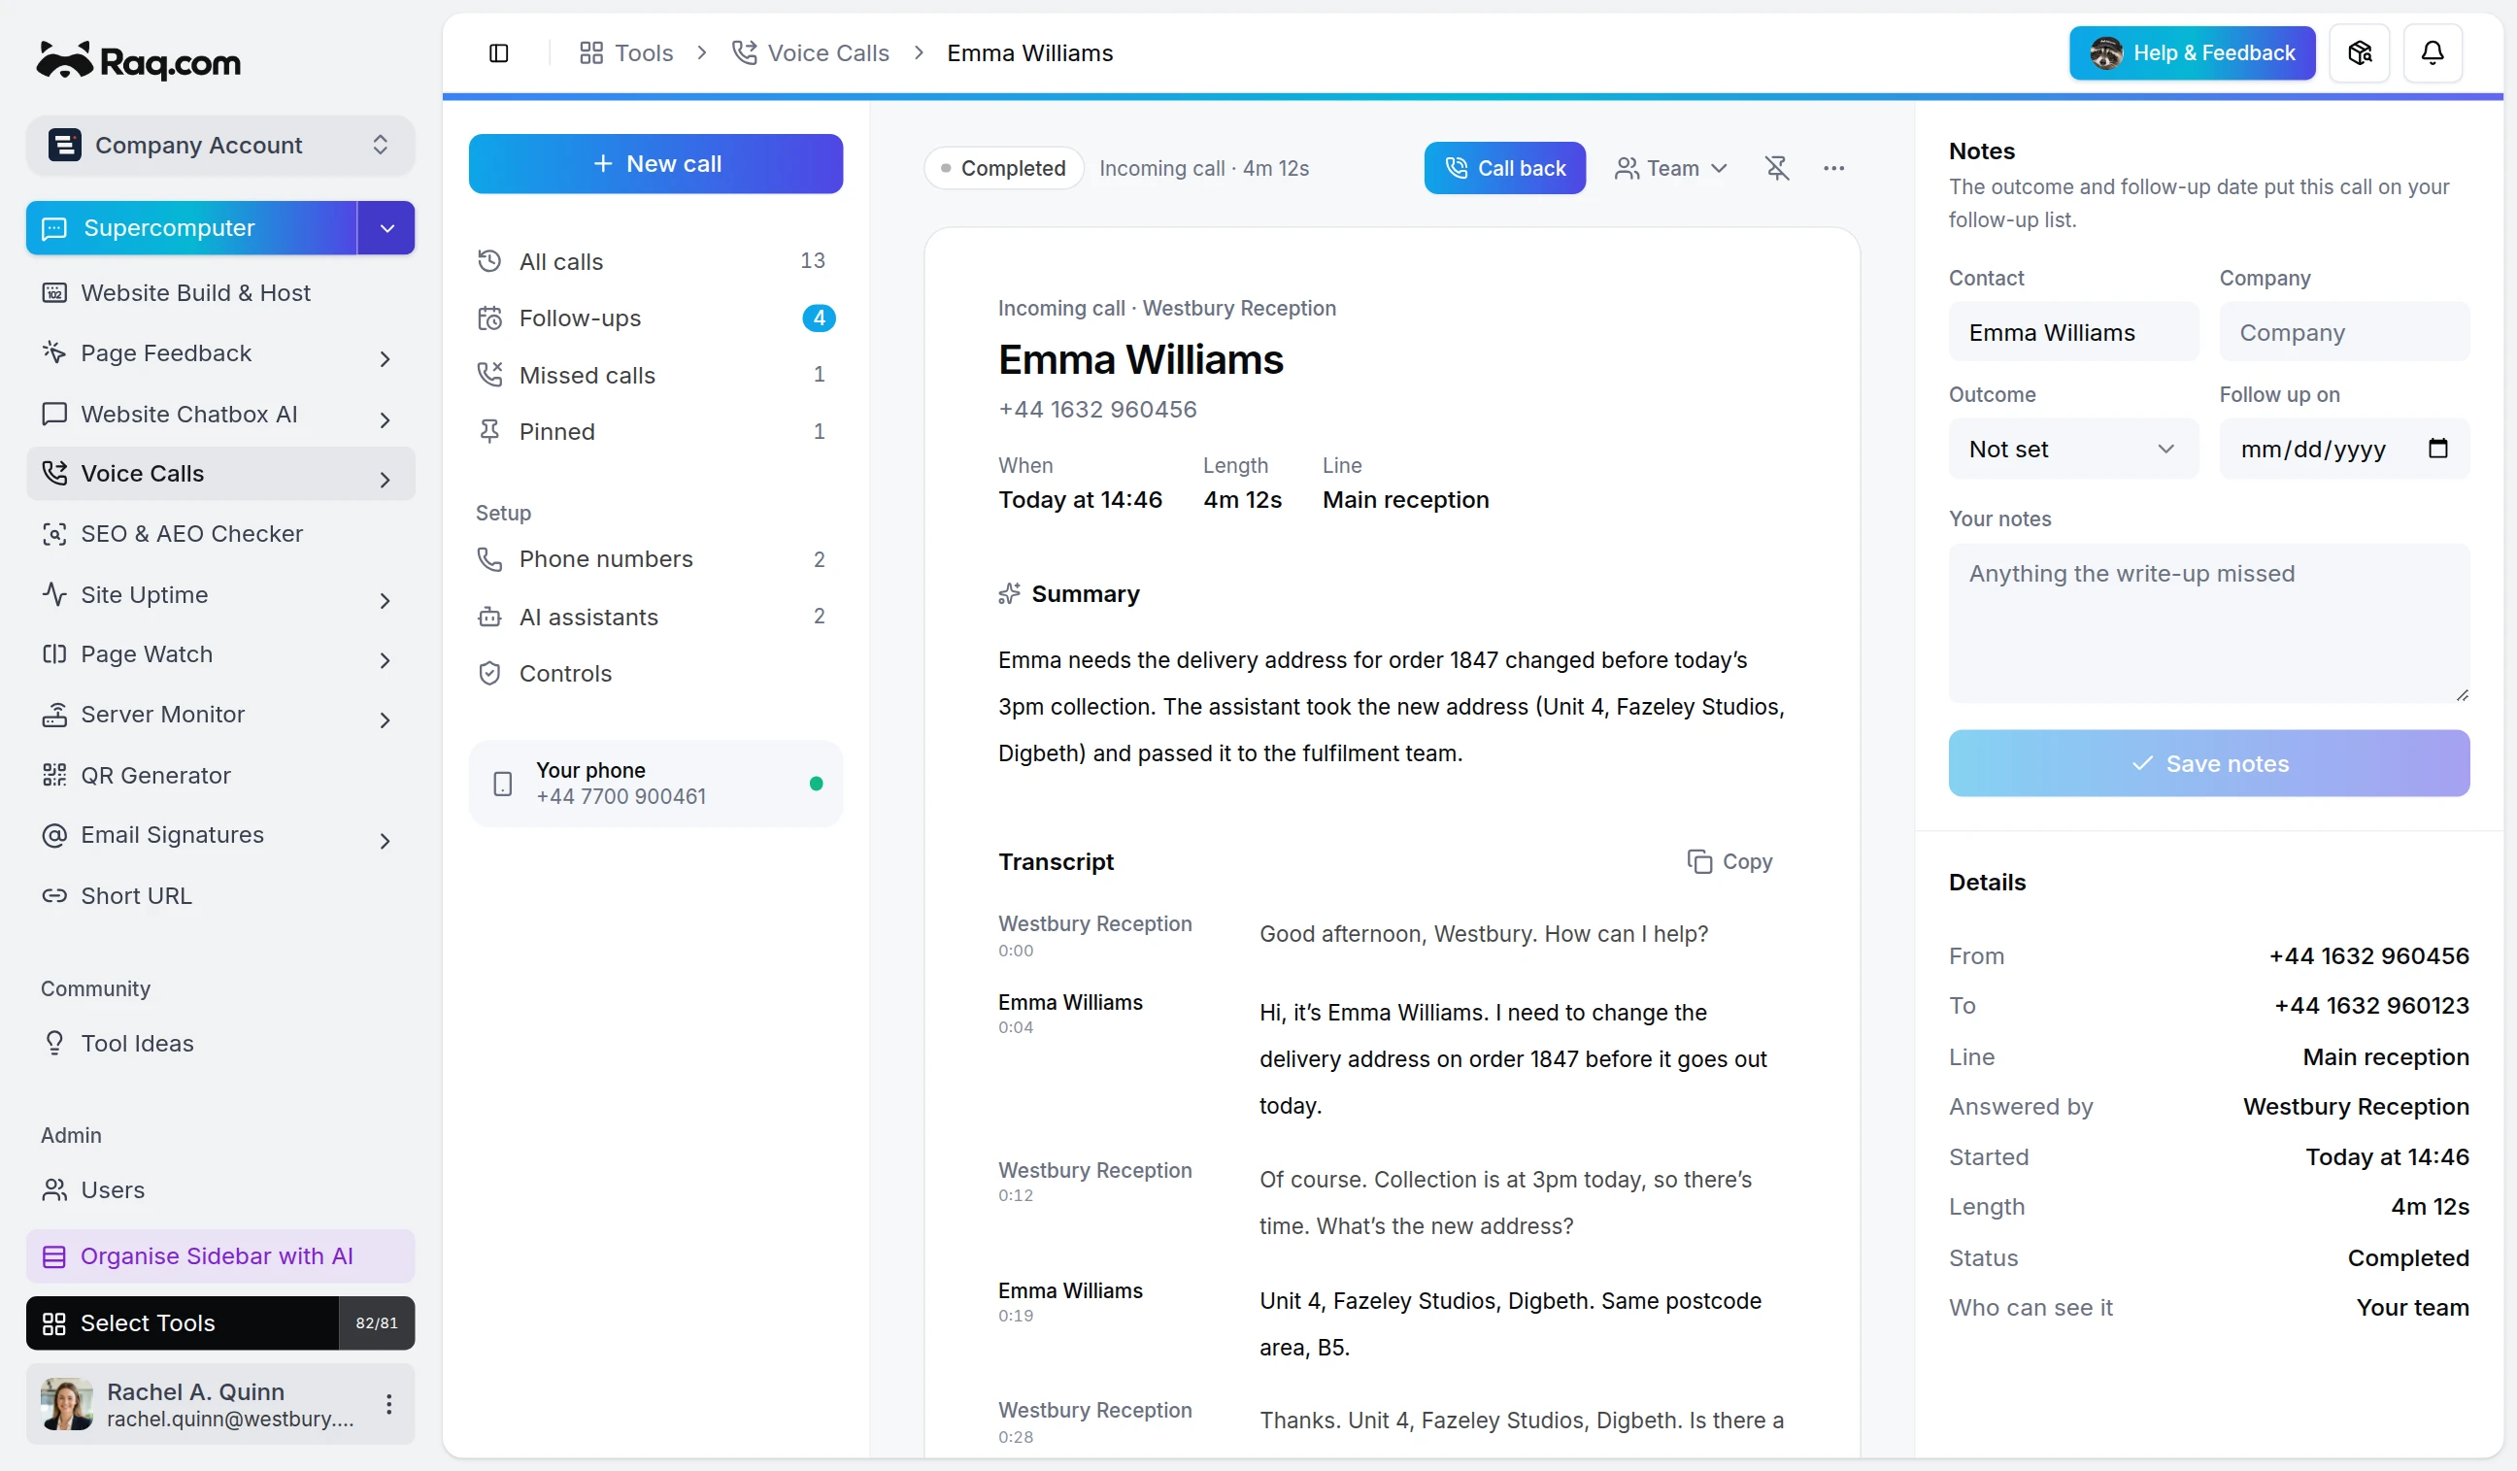Open the Follow-ups list
Screen dimensions: 2517x1471
[655, 318]
